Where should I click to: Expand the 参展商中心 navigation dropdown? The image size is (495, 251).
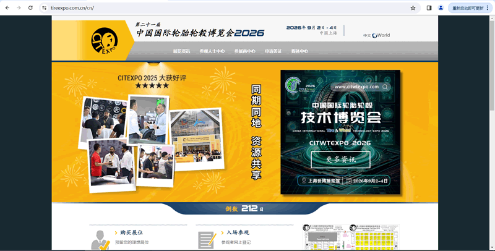click(245, 51)
